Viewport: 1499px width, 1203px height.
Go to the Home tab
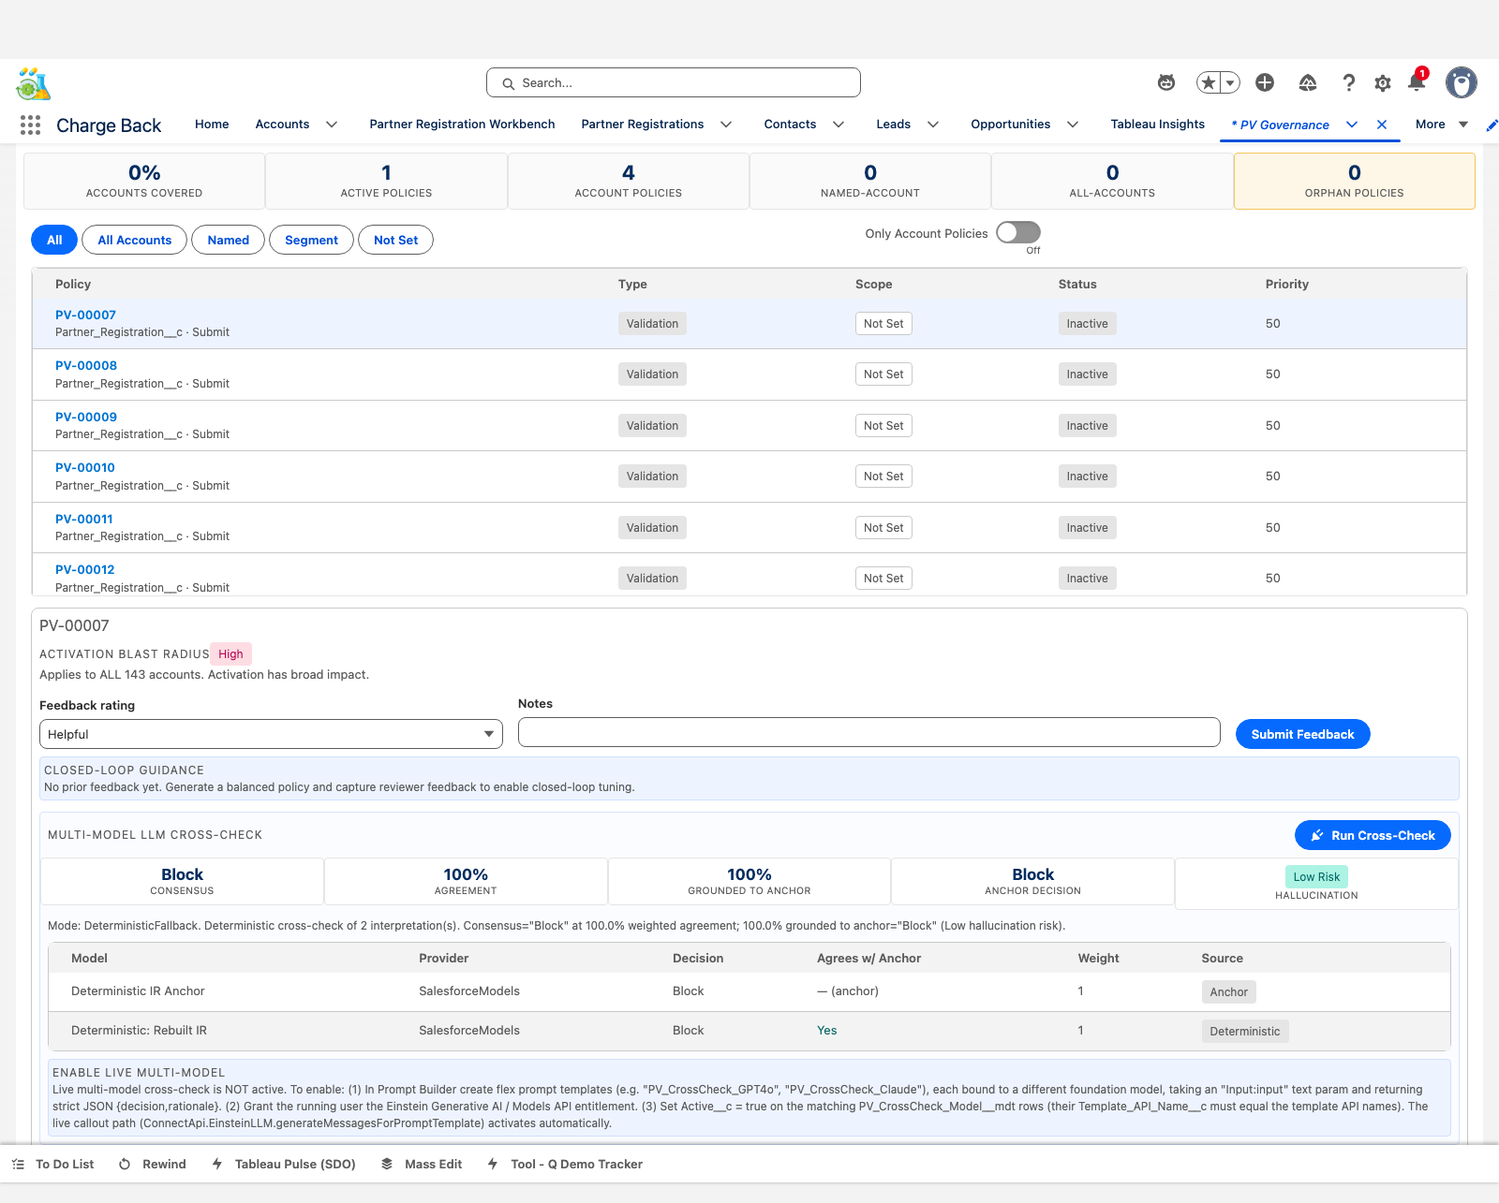coord(212,125)
